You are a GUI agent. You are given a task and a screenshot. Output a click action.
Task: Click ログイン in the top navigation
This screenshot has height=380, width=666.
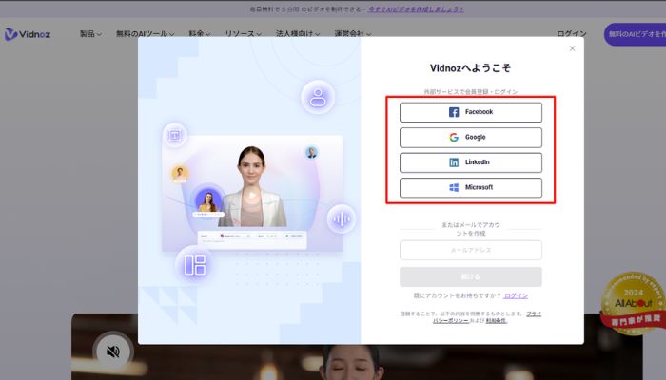point(572,33)
